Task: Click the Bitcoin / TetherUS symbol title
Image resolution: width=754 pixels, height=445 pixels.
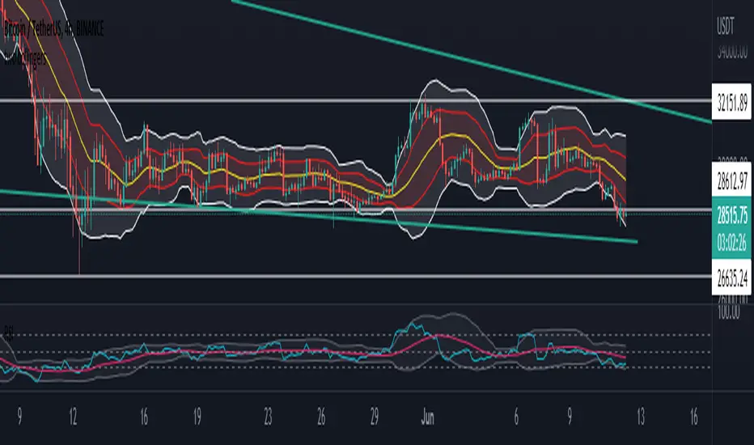Action: point(53,29)
